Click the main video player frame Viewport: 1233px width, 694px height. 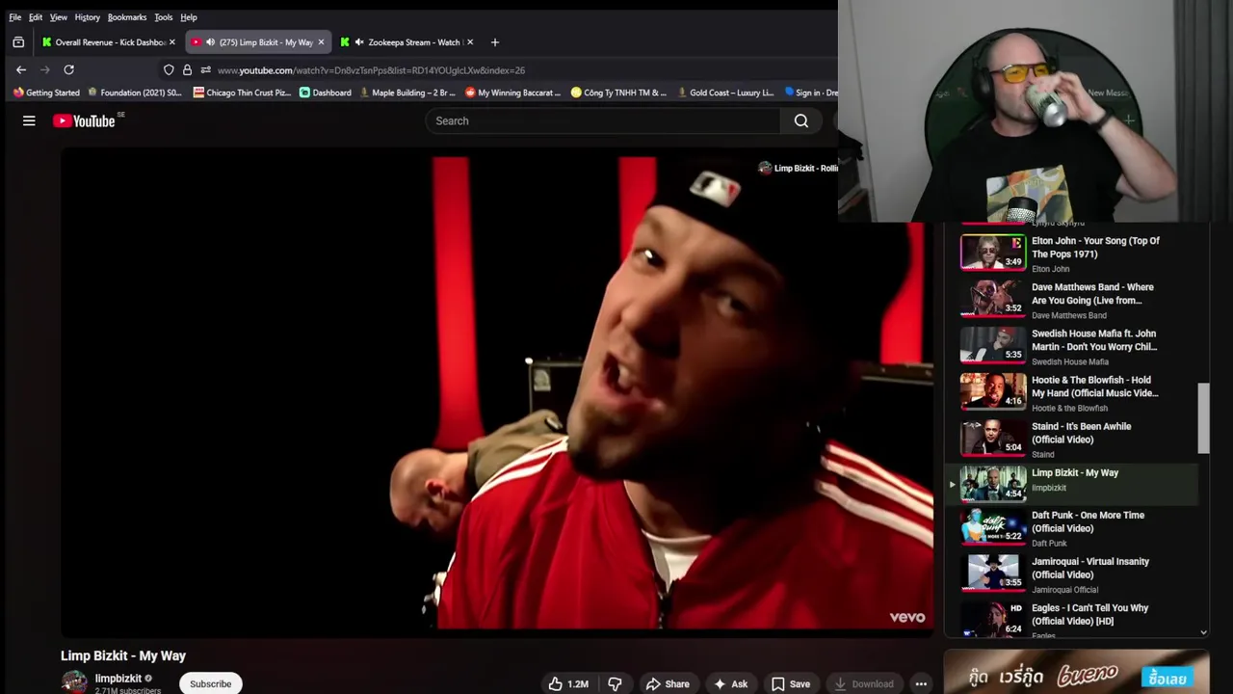497,392
